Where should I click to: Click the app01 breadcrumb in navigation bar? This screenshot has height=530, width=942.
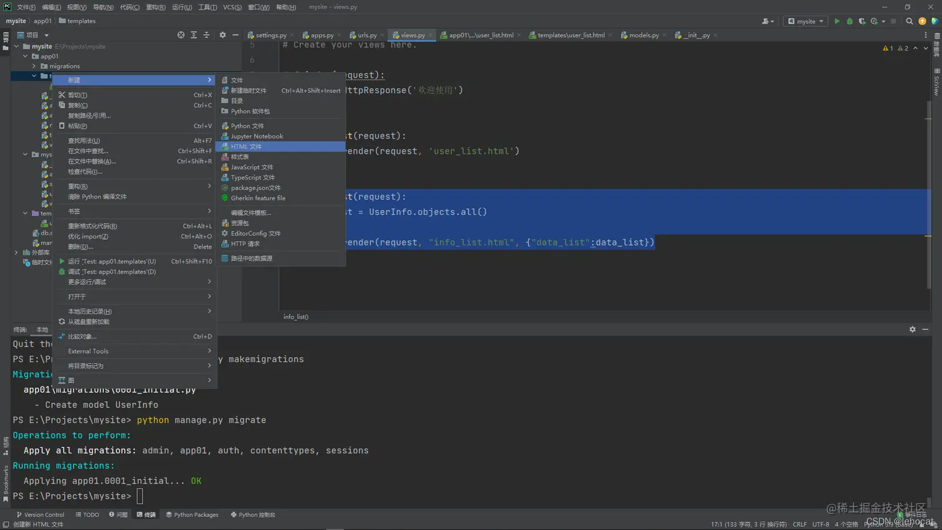(x=42, y=21)
